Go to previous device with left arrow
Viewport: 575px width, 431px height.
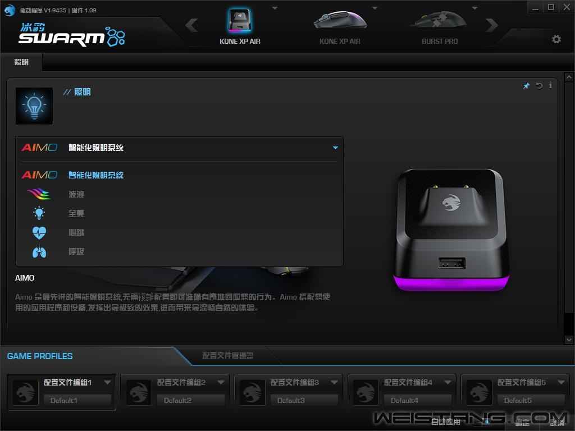(191, 25)
